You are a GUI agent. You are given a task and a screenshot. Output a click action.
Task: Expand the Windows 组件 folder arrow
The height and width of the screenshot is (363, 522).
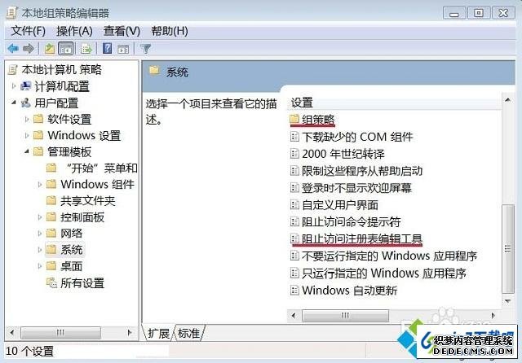(x=40, y=184)
